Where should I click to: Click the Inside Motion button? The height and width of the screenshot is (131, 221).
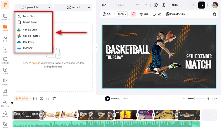pos(175,14)
